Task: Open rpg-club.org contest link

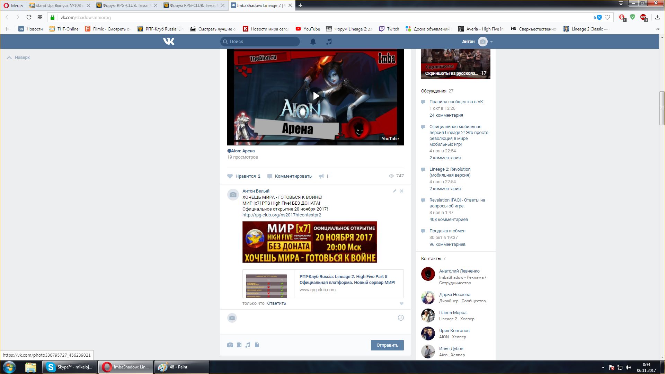Action: click(282, 215)
